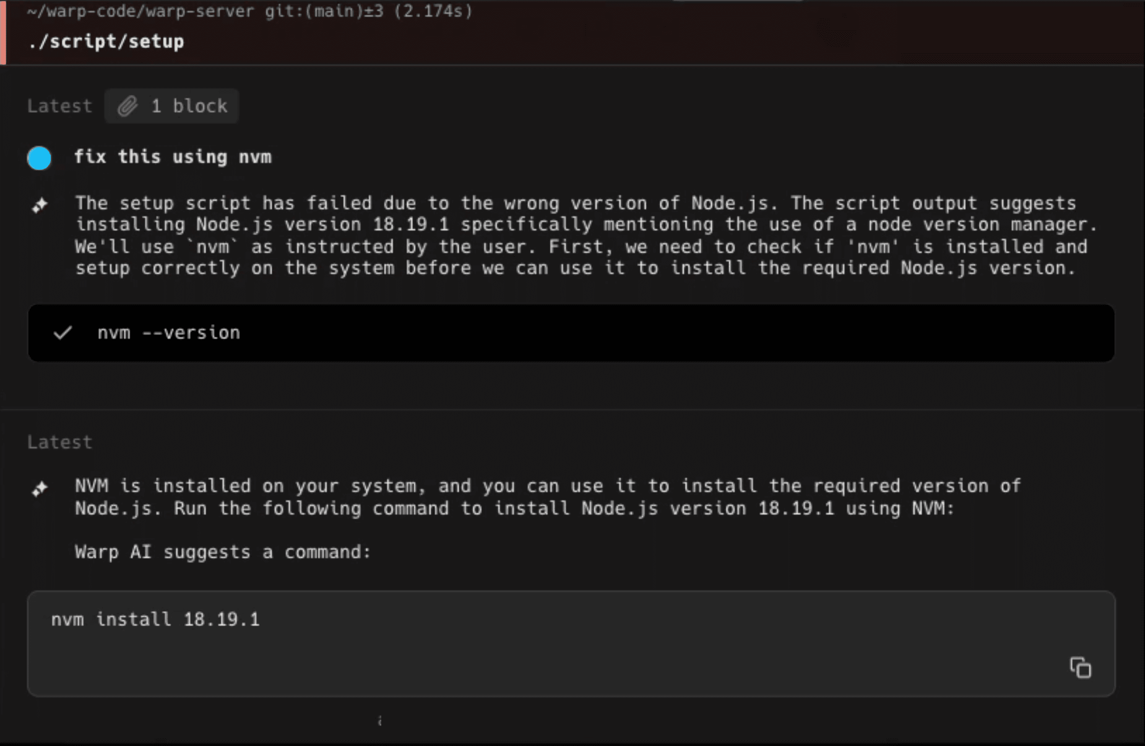
Task: Click the "nvm install 18.19.1" command text
Action: coord(155,619)
